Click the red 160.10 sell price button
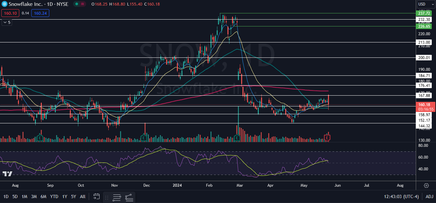The width and height of the screenshot is (436, 203). point(8,13)
